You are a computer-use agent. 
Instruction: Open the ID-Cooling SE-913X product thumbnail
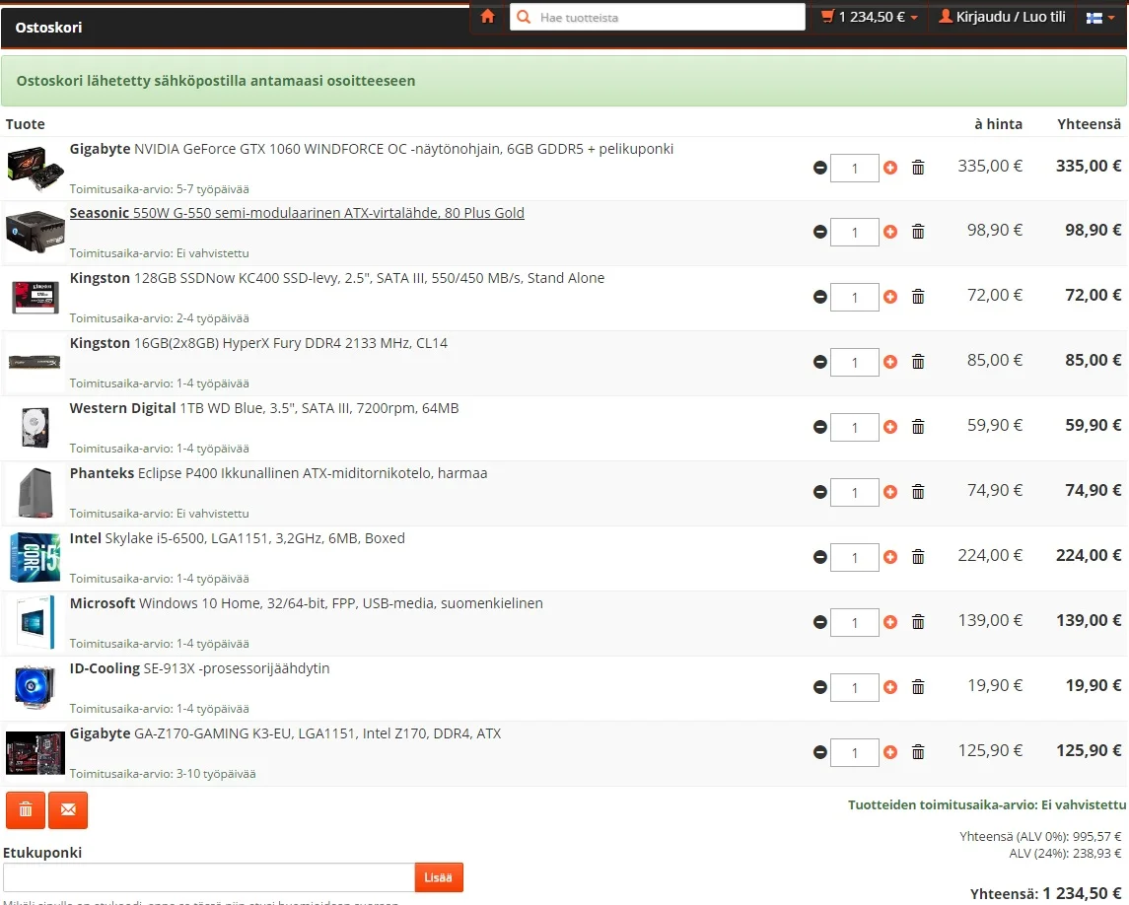pyautogui.click(x=35, y=688)
